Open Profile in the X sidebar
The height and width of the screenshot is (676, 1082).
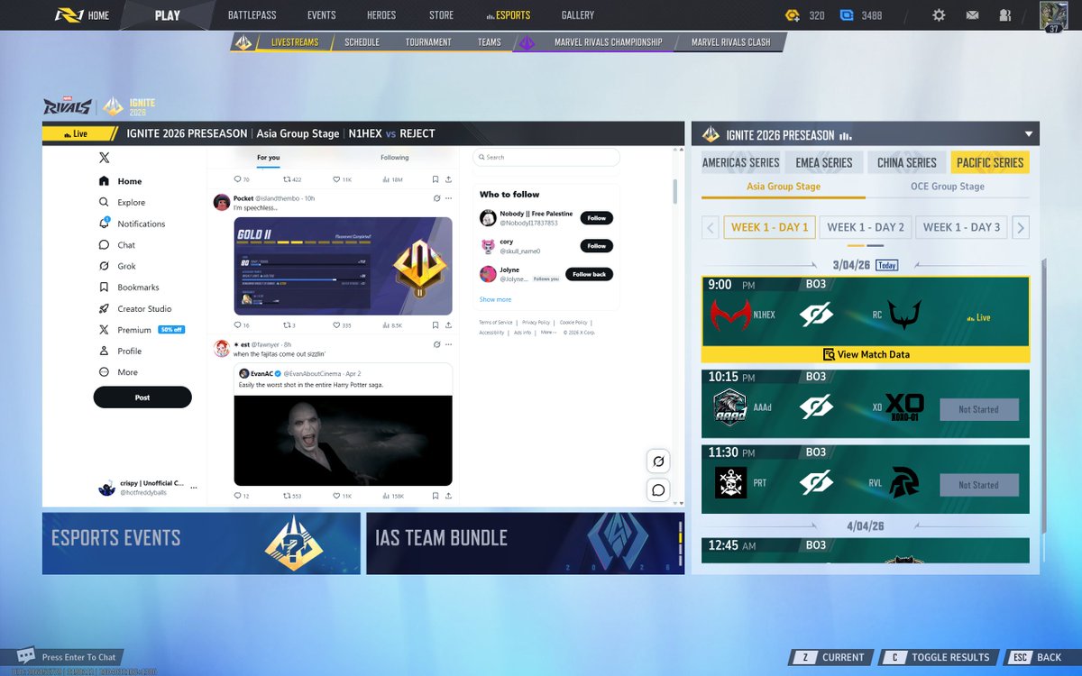[x=121, y=351]
